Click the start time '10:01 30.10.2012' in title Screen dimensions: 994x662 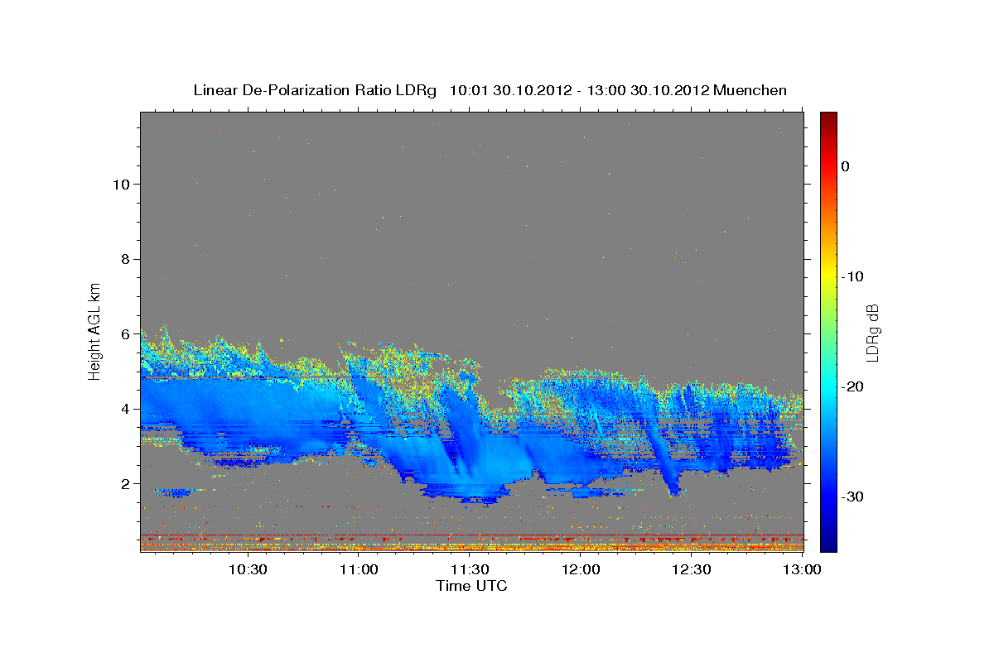click(x=510, y=90)
